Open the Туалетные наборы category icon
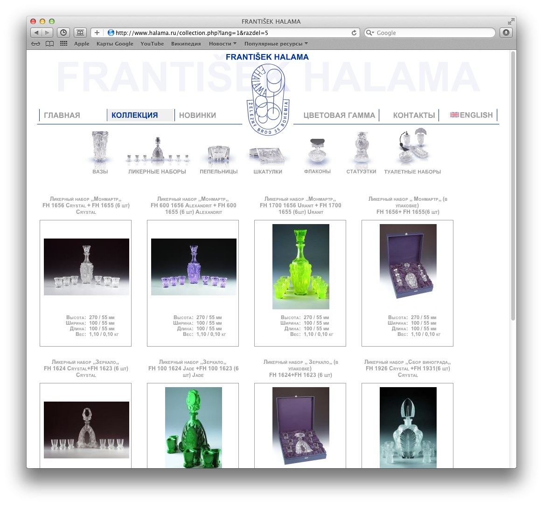The height and width of the screenshot is (505, 543). click(413, 146)
